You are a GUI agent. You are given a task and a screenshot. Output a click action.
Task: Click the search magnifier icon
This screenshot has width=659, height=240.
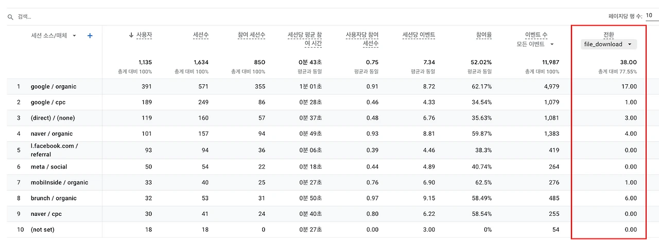(x=10, y=17)
